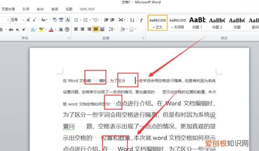Screen dimensions: 259x151
Task: Align text left
Action: pyautogui.click(x=76, y=29)
